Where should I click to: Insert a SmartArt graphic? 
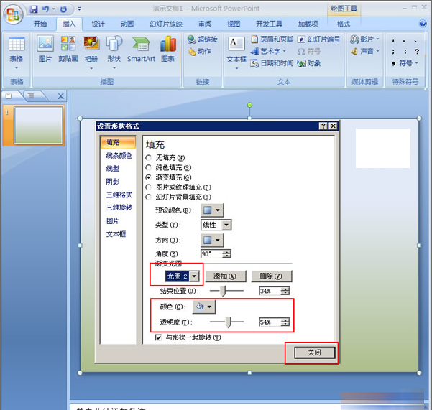[x=141, y=49]
